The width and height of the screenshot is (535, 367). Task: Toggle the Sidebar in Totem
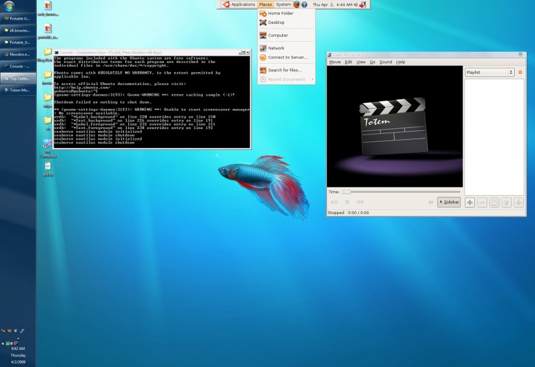pyautogui.click(x=449, y=202)
